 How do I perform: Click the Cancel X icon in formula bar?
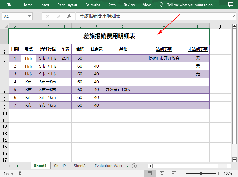point(47,16)
